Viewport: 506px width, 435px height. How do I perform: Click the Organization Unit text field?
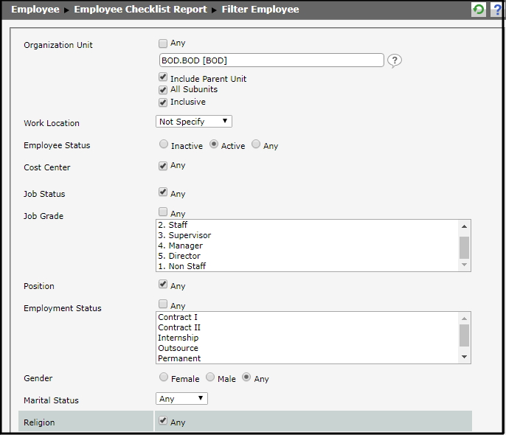pos(271,60)
